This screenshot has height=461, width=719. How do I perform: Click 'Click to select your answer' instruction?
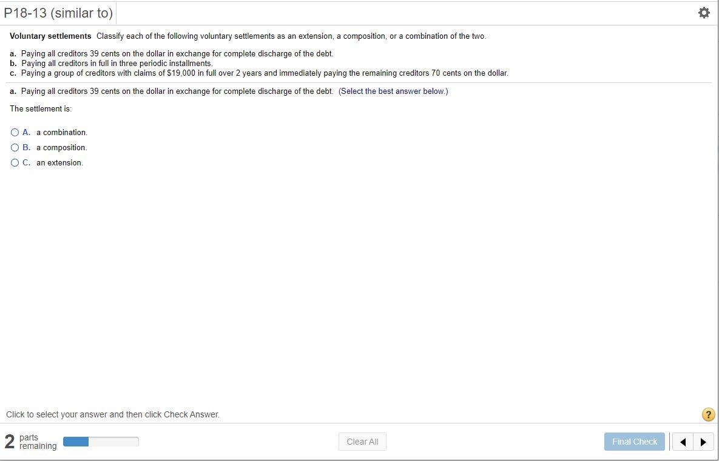113,414
